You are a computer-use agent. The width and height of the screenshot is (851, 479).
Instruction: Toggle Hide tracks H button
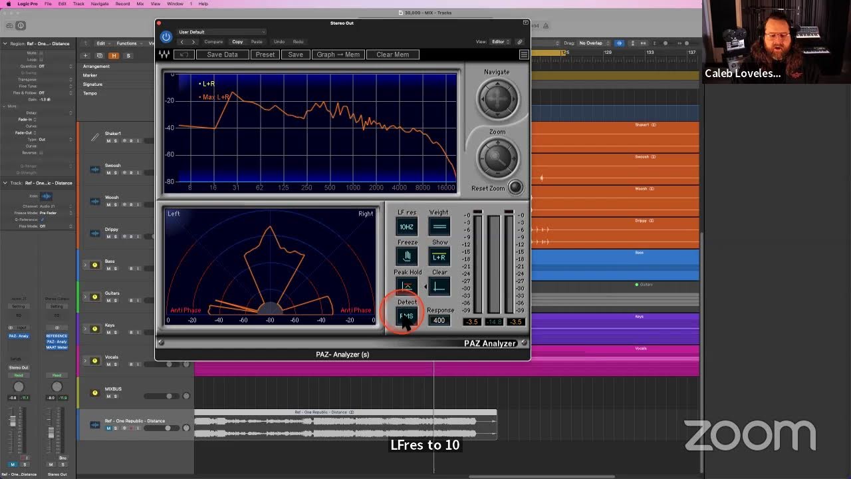pyautogui.click(x=114, y=55)
